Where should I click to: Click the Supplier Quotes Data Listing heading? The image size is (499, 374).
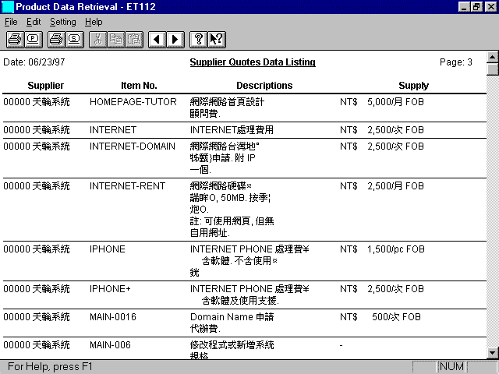pyautogui.click(x=253, y=62)
